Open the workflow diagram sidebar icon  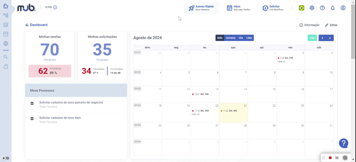(x=6, y=16)
